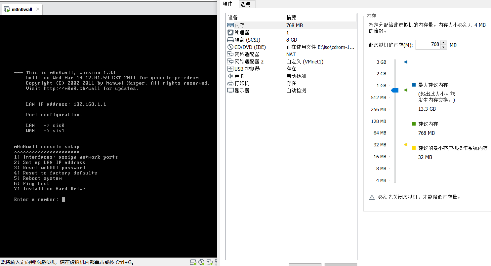Select the USB 控制器 icon
The image size is (491, 266).
coord(230,69)
